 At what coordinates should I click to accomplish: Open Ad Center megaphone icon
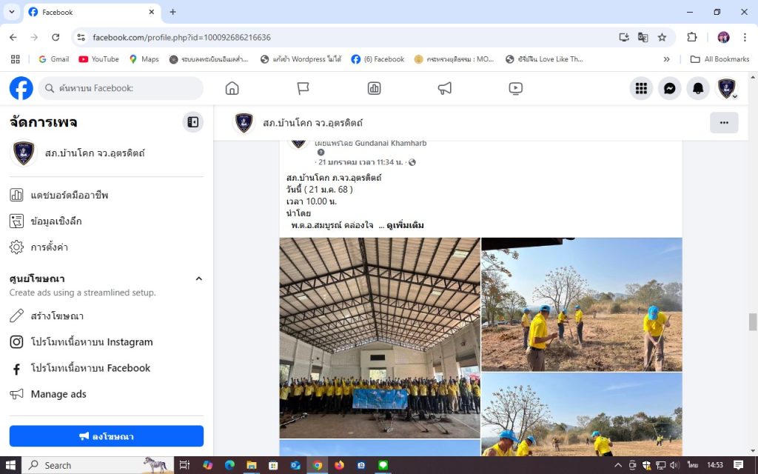pos(444,88)
